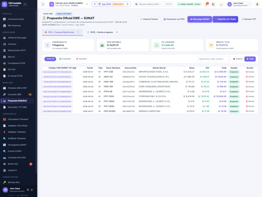
Task: Click the Calculadora Tributaria icon in sidebar
Action: [5, 119]
